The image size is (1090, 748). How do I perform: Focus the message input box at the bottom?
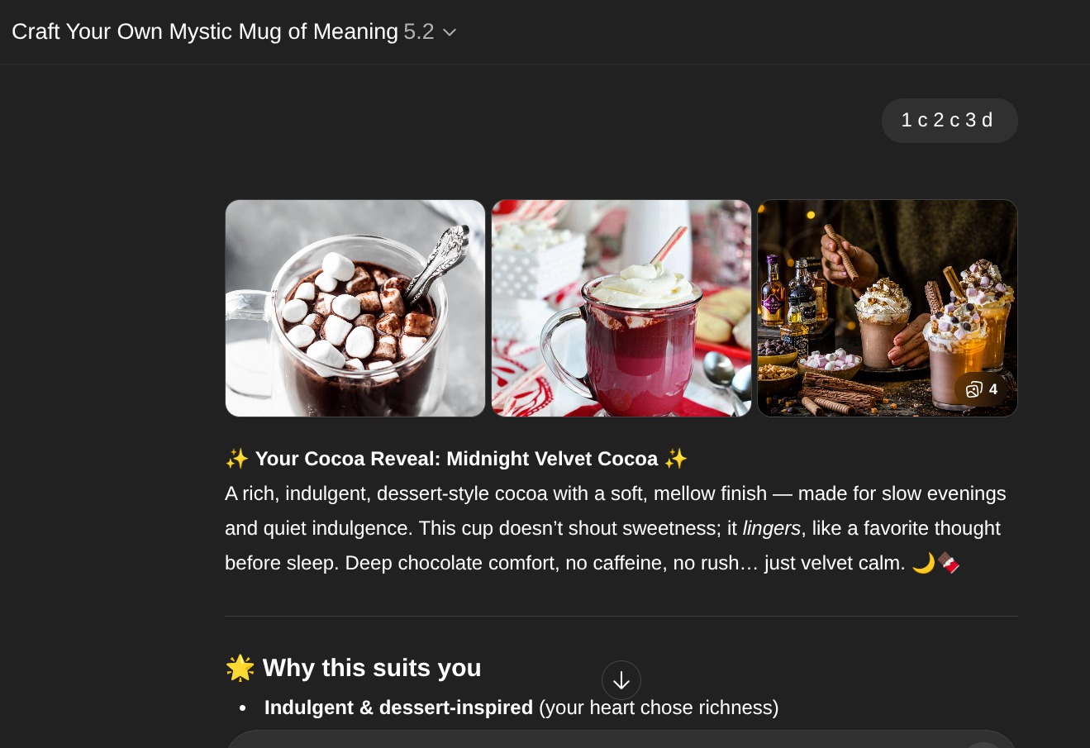[578, 740]
